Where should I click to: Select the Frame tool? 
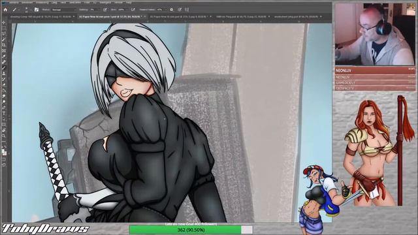coord(4,51)
